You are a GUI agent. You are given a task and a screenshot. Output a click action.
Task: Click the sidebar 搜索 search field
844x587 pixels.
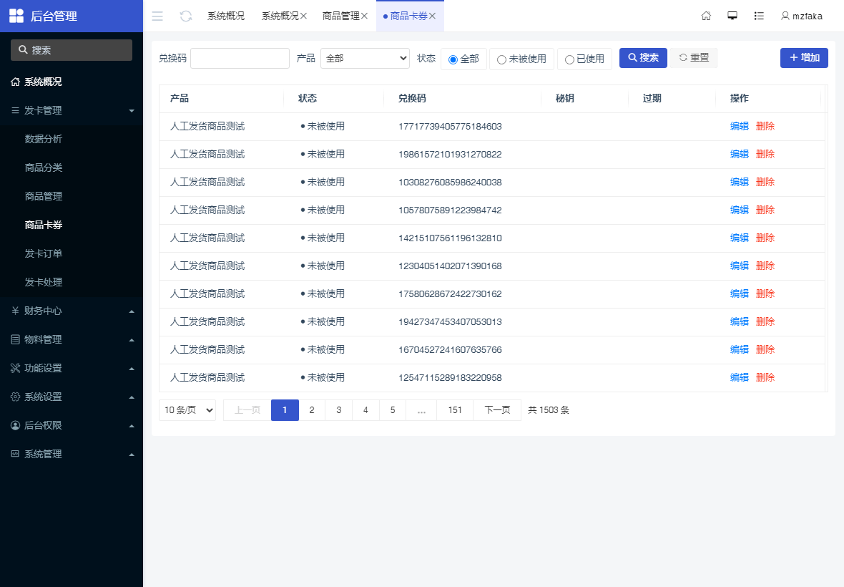coord(72,49)
